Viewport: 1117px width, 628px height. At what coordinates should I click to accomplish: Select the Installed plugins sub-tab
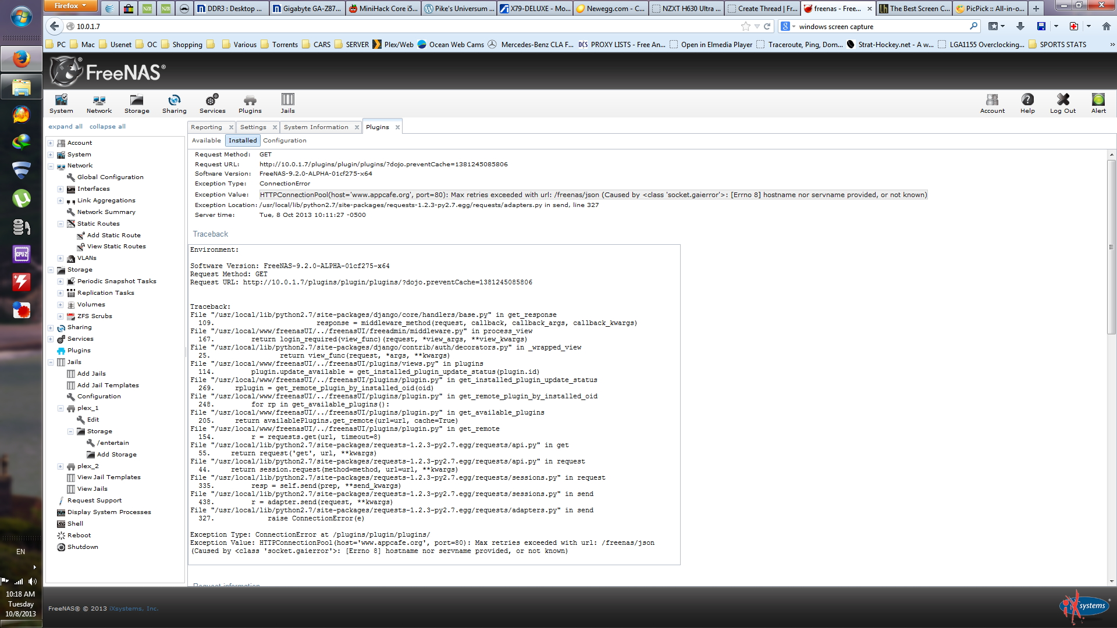pyautogui.click(x=243, y=141)
